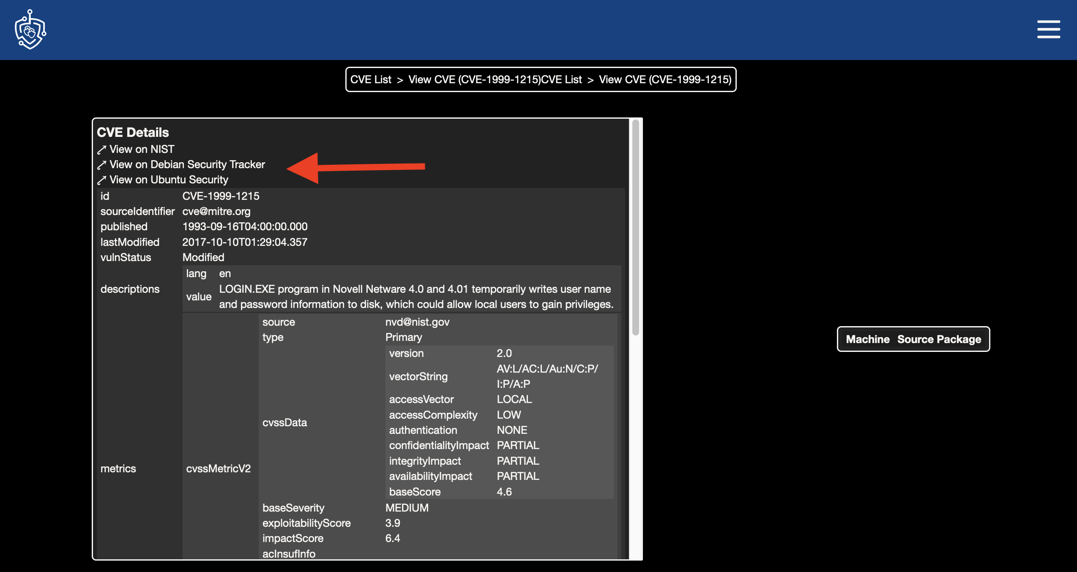Click integrityImpact value PARTIAL
1077x572 pixels.
(x=518, y=461)
